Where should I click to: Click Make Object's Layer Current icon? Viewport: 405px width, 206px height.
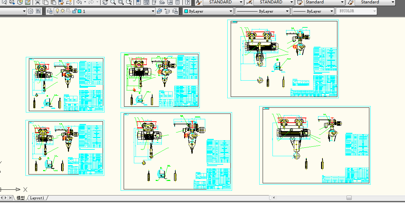tap(159, 11)
